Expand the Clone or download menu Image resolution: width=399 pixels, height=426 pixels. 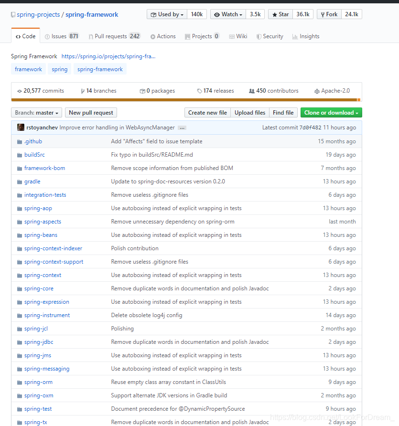[331, 113]
